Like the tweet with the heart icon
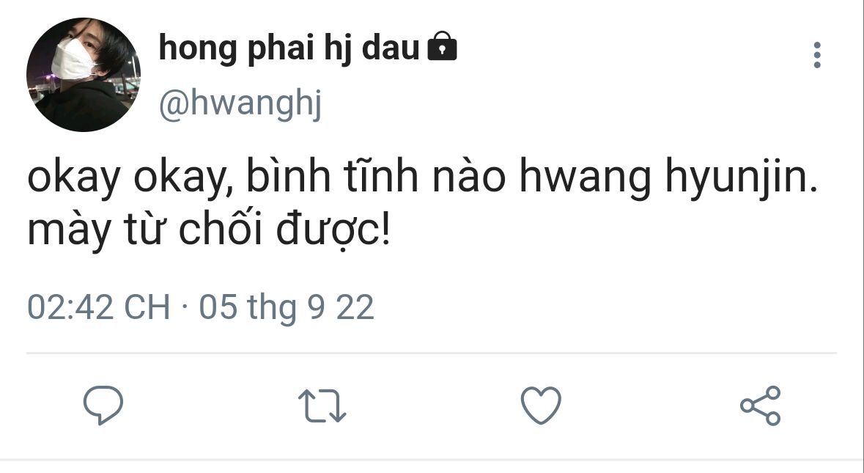The height and width of the screenshot is (473, 864). click(x=541, y=406)
